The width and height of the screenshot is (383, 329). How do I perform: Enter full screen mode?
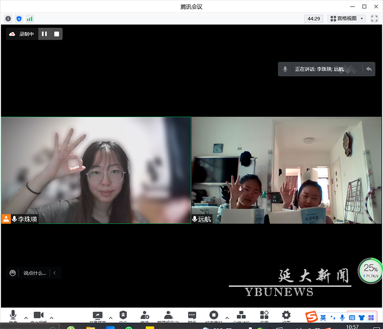[x=374, y=19]
